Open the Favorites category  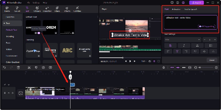12,17
